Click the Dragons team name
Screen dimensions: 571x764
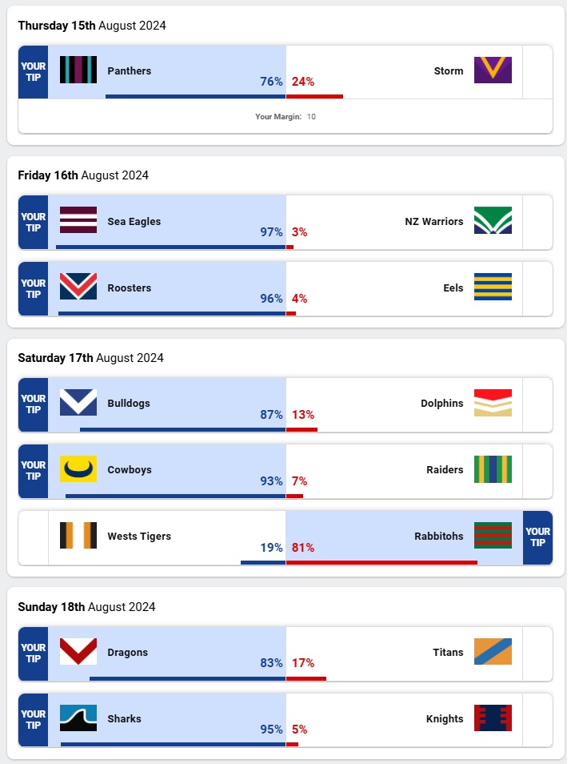coord(128,653)
